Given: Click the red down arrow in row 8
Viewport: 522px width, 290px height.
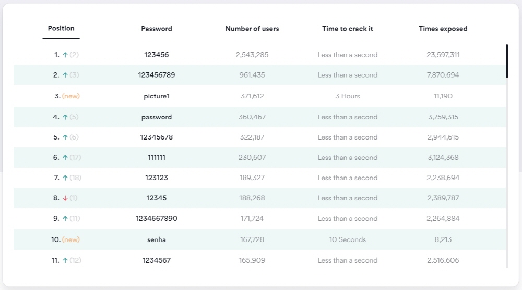Looking at the screenshot, I should coord(65,198).
